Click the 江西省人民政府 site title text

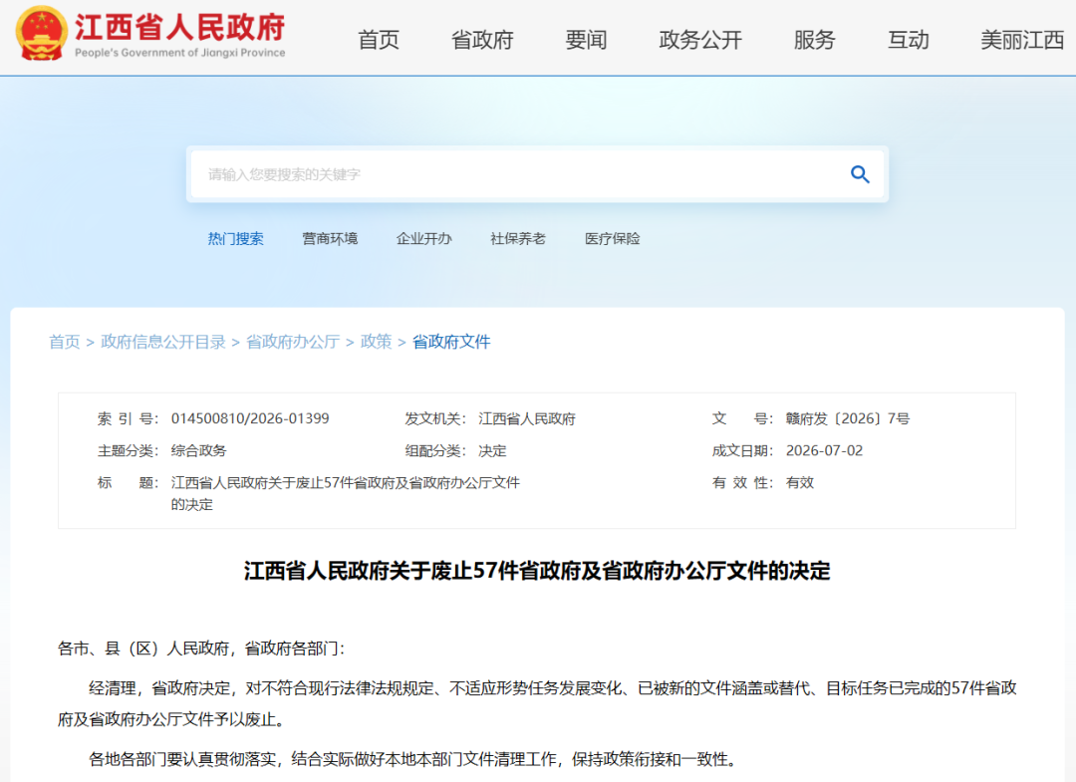(179, 28)
